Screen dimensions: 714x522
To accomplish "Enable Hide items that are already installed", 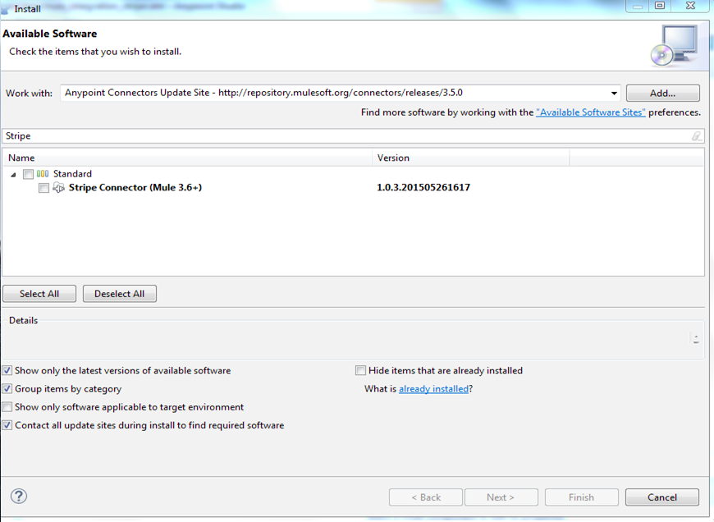I will click(x=360, y=370).
